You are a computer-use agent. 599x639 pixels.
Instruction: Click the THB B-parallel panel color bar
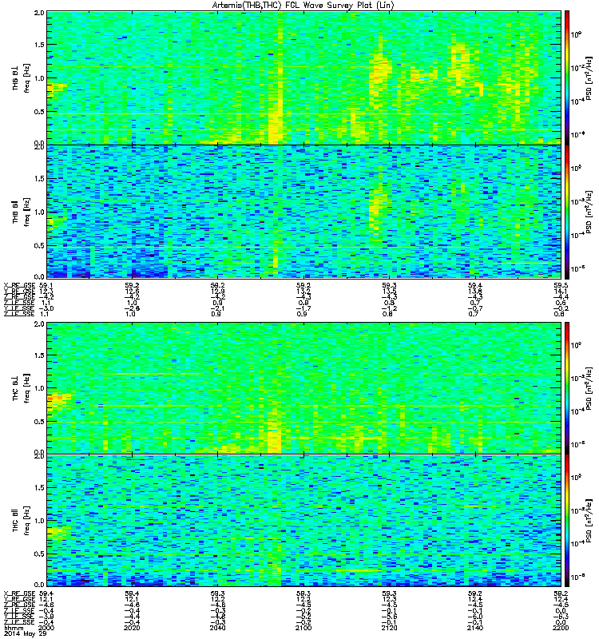567,212
